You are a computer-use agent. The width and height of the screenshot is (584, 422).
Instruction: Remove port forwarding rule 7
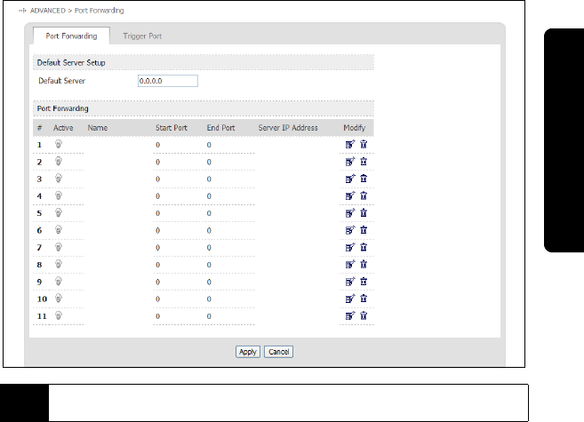tap(364, 247)
